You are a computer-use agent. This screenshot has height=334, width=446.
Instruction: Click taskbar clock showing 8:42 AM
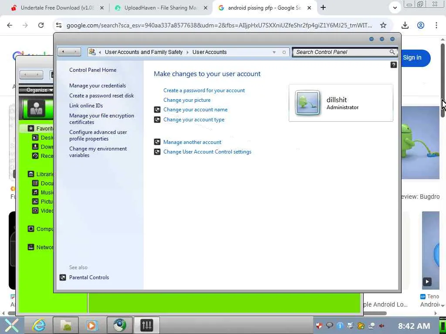pos(414,326)
